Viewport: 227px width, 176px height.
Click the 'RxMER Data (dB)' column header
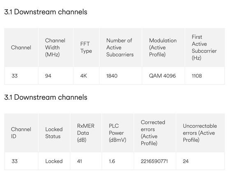tap(85, 133)
